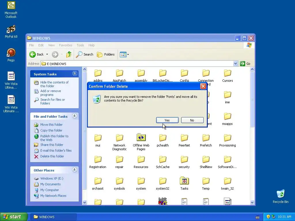
Task: Select the repair folder icon
Action: tap(120, 159)
